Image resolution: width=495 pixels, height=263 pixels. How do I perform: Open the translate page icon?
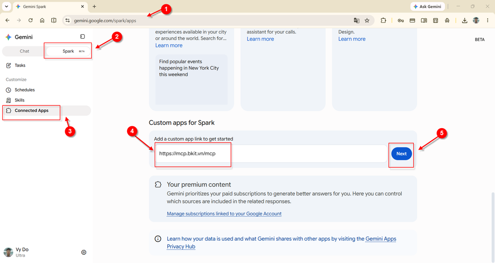click(x=356, y=20)
